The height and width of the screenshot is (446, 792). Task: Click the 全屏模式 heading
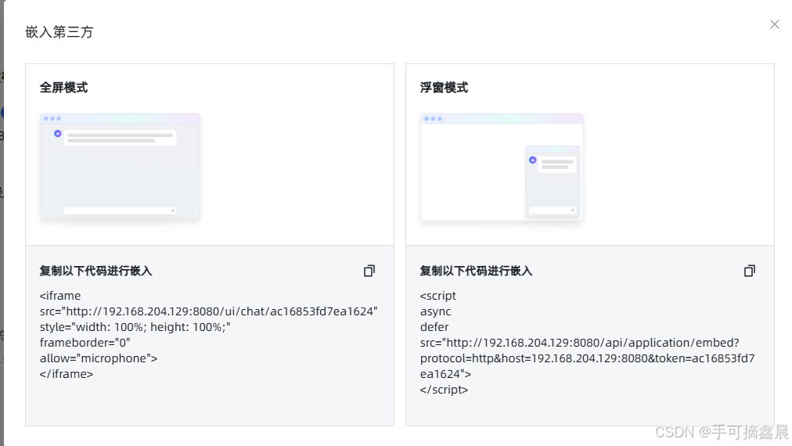[x=63, y=88]
